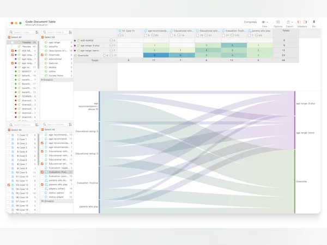Select the Totals column header
327x245 pixels.
click(x=286, y=33)
